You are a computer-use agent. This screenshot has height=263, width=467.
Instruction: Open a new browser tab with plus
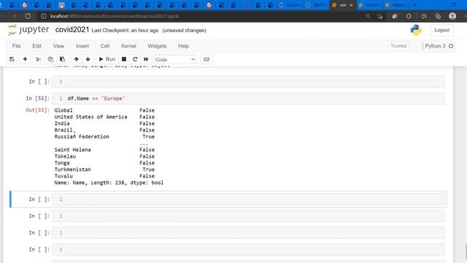pos(414,5)
